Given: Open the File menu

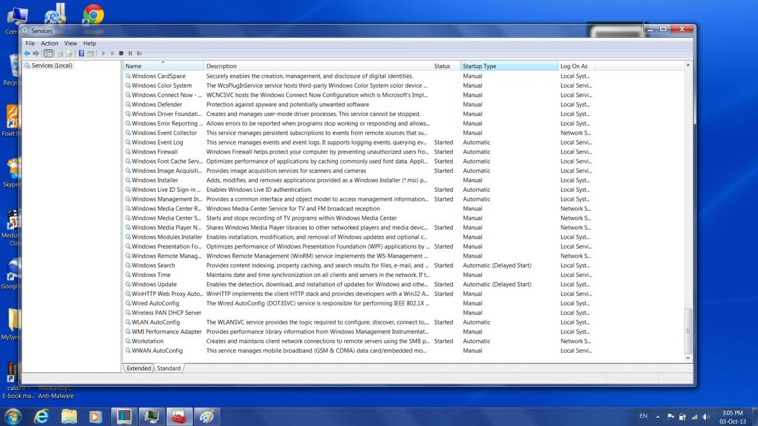Looking at the screenshot, I should (30, 44).
